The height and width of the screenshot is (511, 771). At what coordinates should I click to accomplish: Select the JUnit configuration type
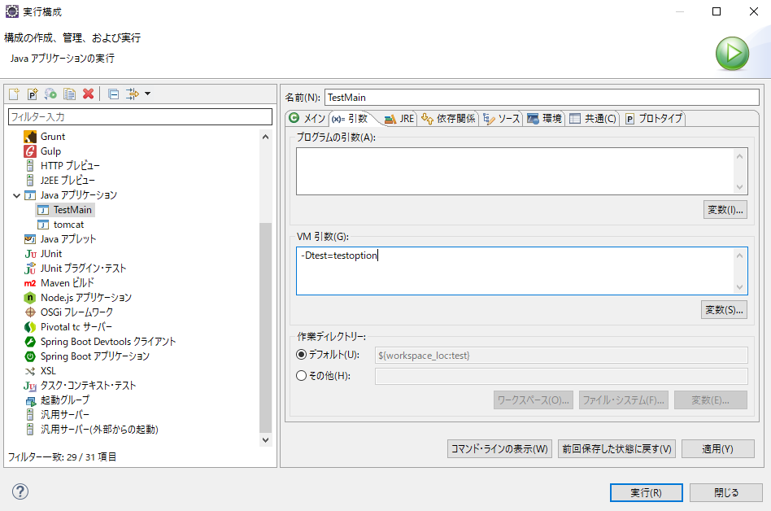tap(50, 254)
